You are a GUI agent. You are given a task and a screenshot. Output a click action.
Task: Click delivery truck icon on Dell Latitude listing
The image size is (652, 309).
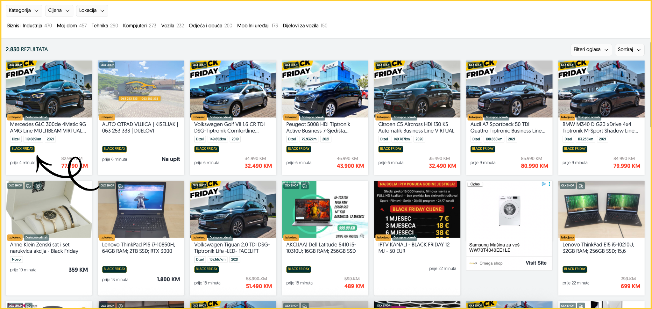coord(305,186)
